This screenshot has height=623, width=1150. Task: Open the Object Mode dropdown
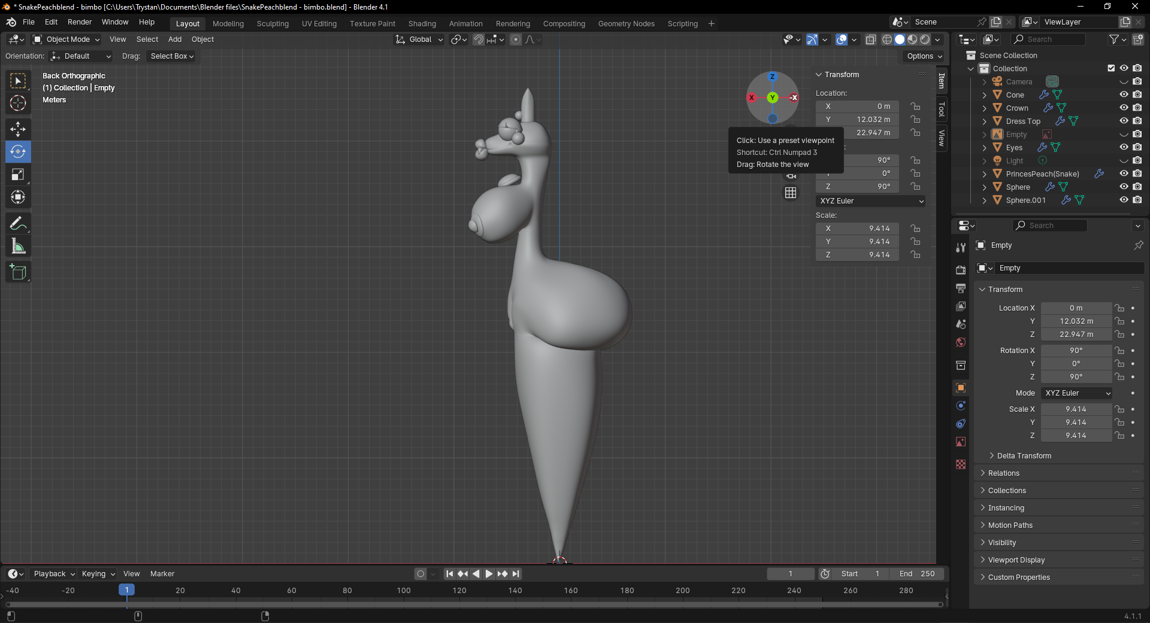(x=66, y=39)
